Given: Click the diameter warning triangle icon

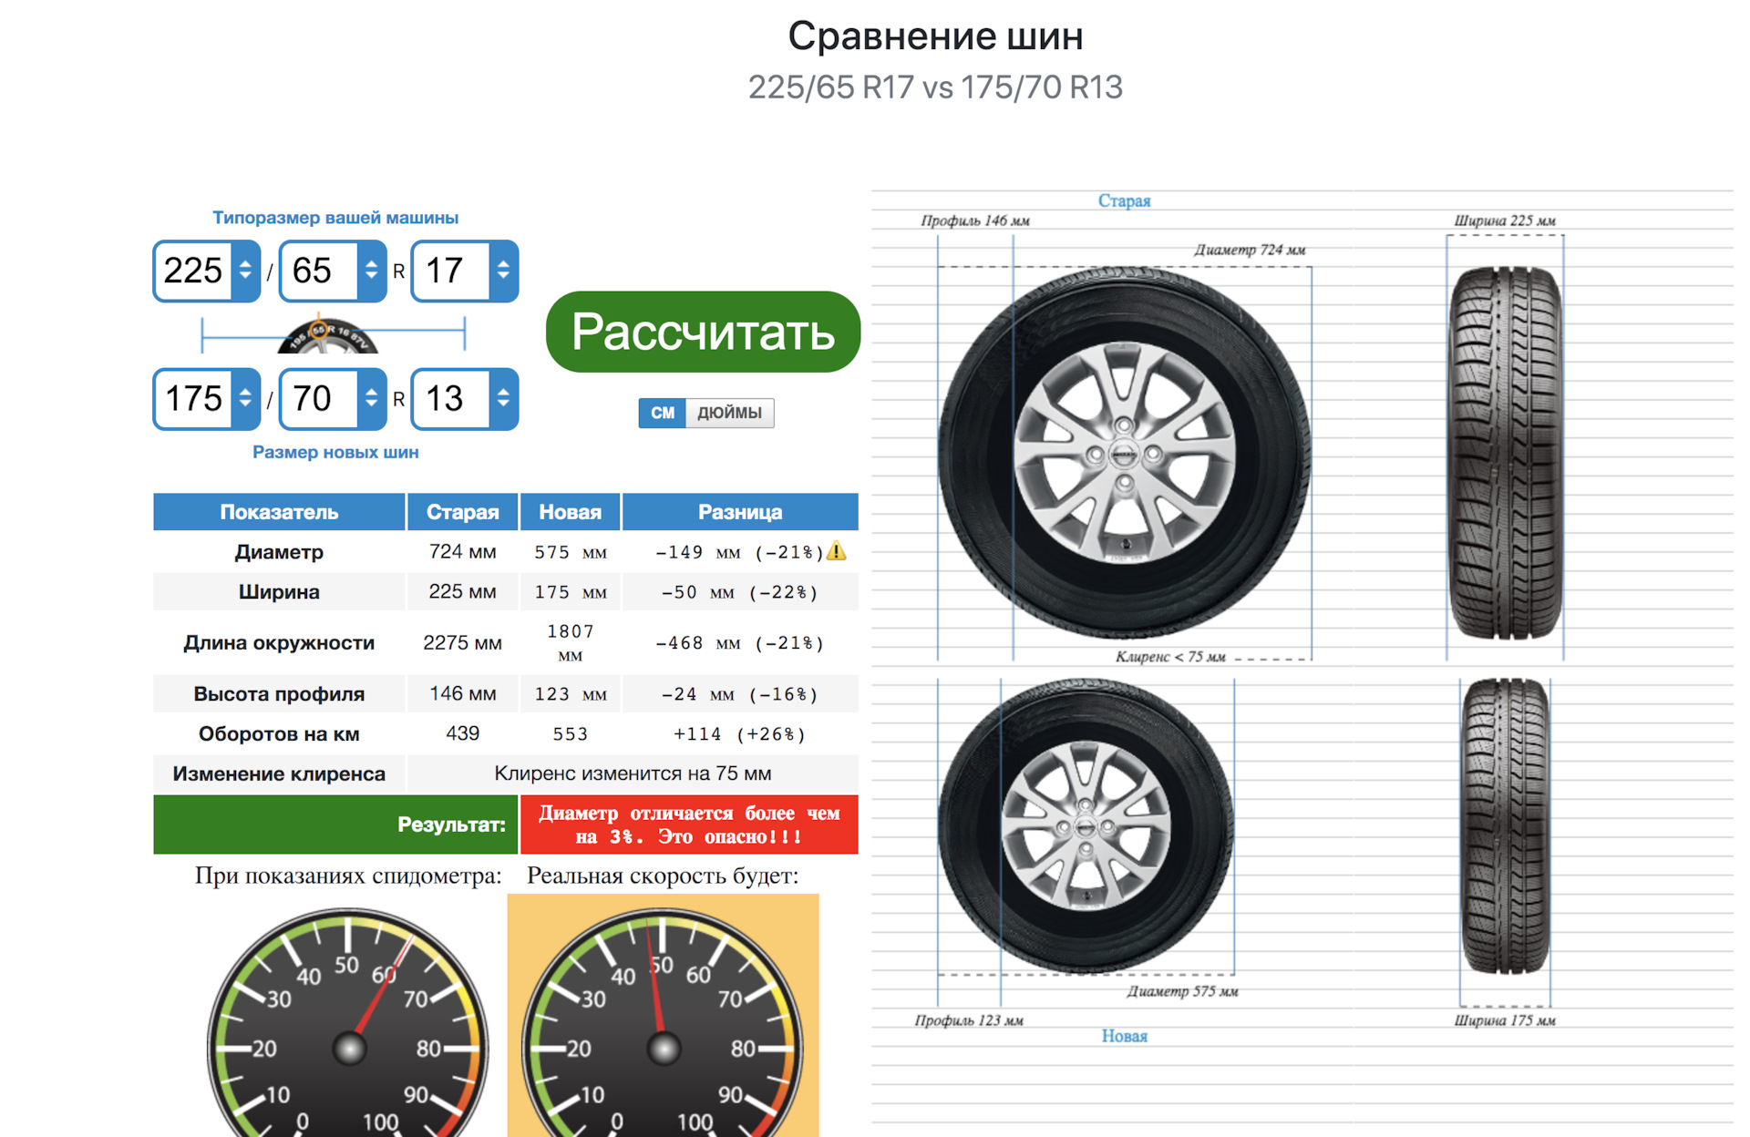Looking at the screenshot, I should coord(837,550).
